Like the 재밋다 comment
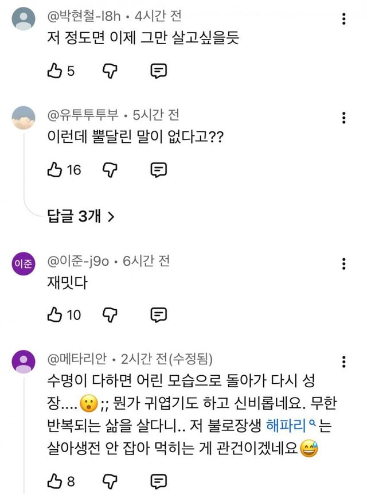 pyautogui.click(x=56, y=314)
